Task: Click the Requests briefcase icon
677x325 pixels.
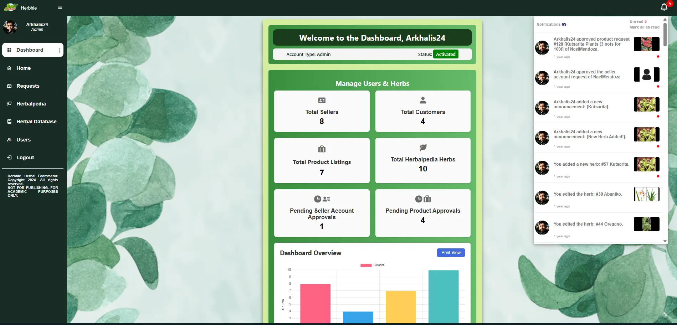Action: tap(9, 86)
